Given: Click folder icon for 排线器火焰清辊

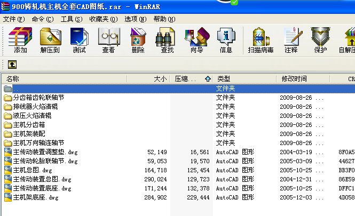Looking at the screenshot, I should pyautogui.click(x=8, y=107).
